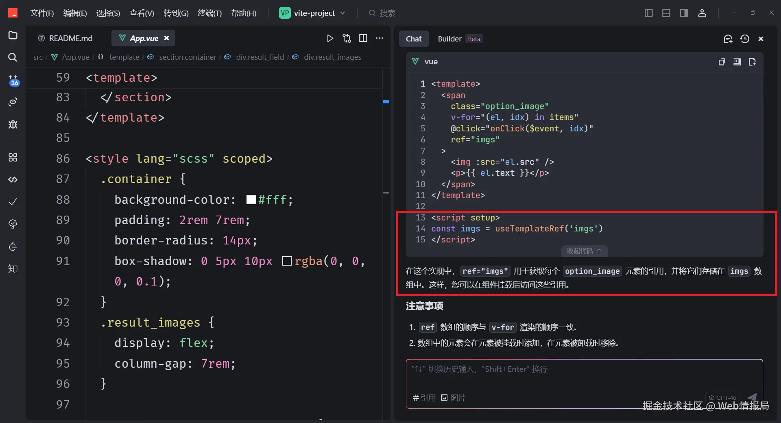781x423 pixels.
Task: Run App.vue with the play button
Action: point(330,38)
